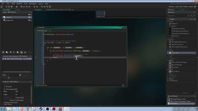Select the SCR_OneRun.gml code tab
This screenshot has width=198, height=111.
[x=42, y=31]
